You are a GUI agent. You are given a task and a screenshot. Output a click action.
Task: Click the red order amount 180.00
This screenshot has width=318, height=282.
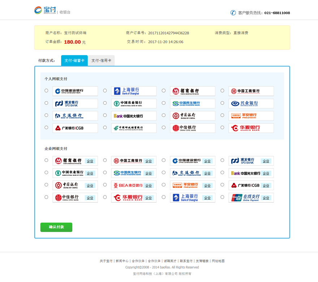[72, 42]
